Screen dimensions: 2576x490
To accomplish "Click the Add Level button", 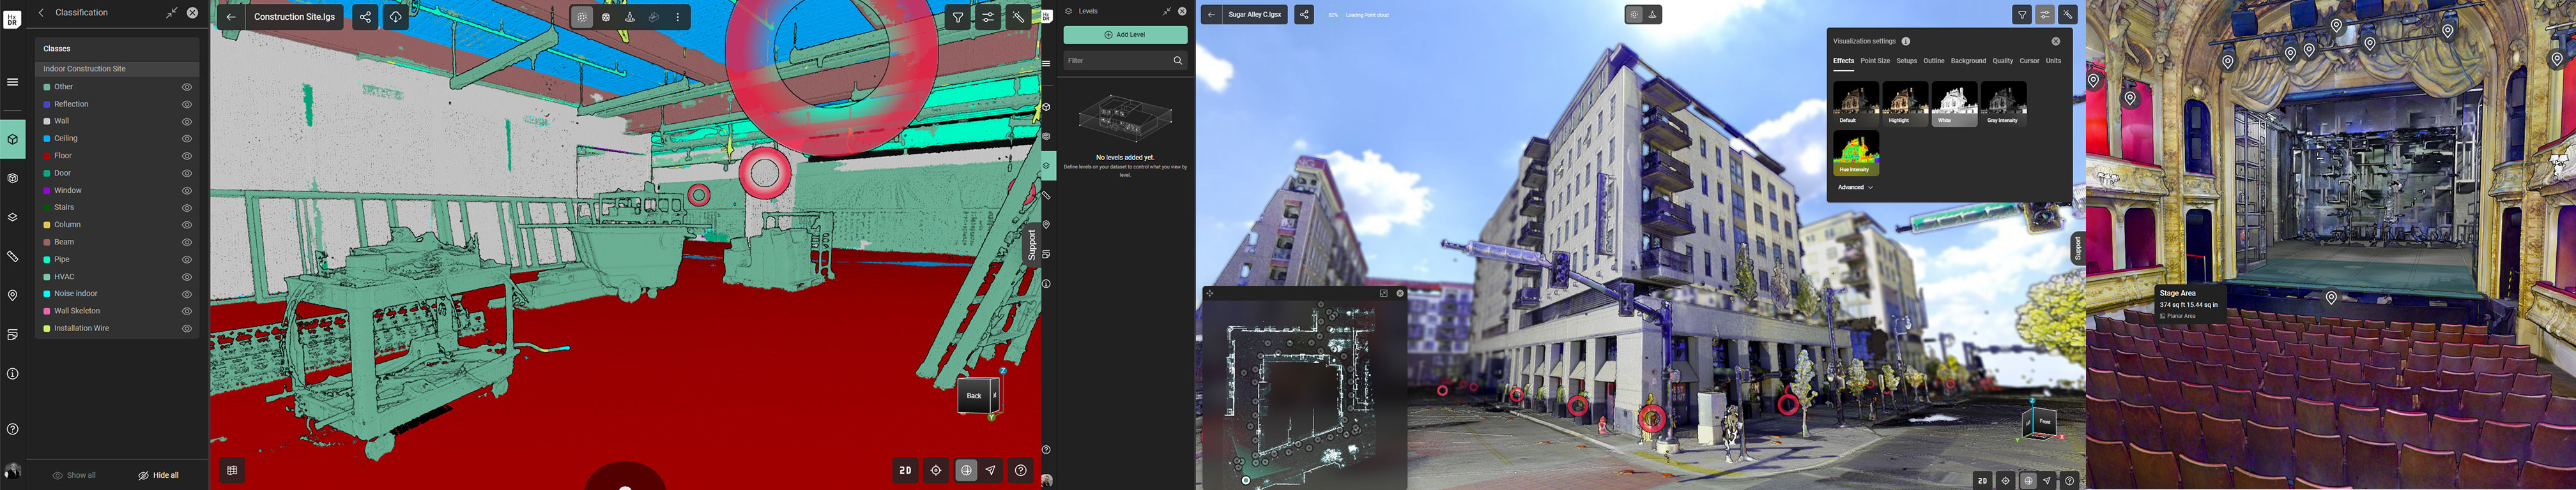I will [1125, 35].
